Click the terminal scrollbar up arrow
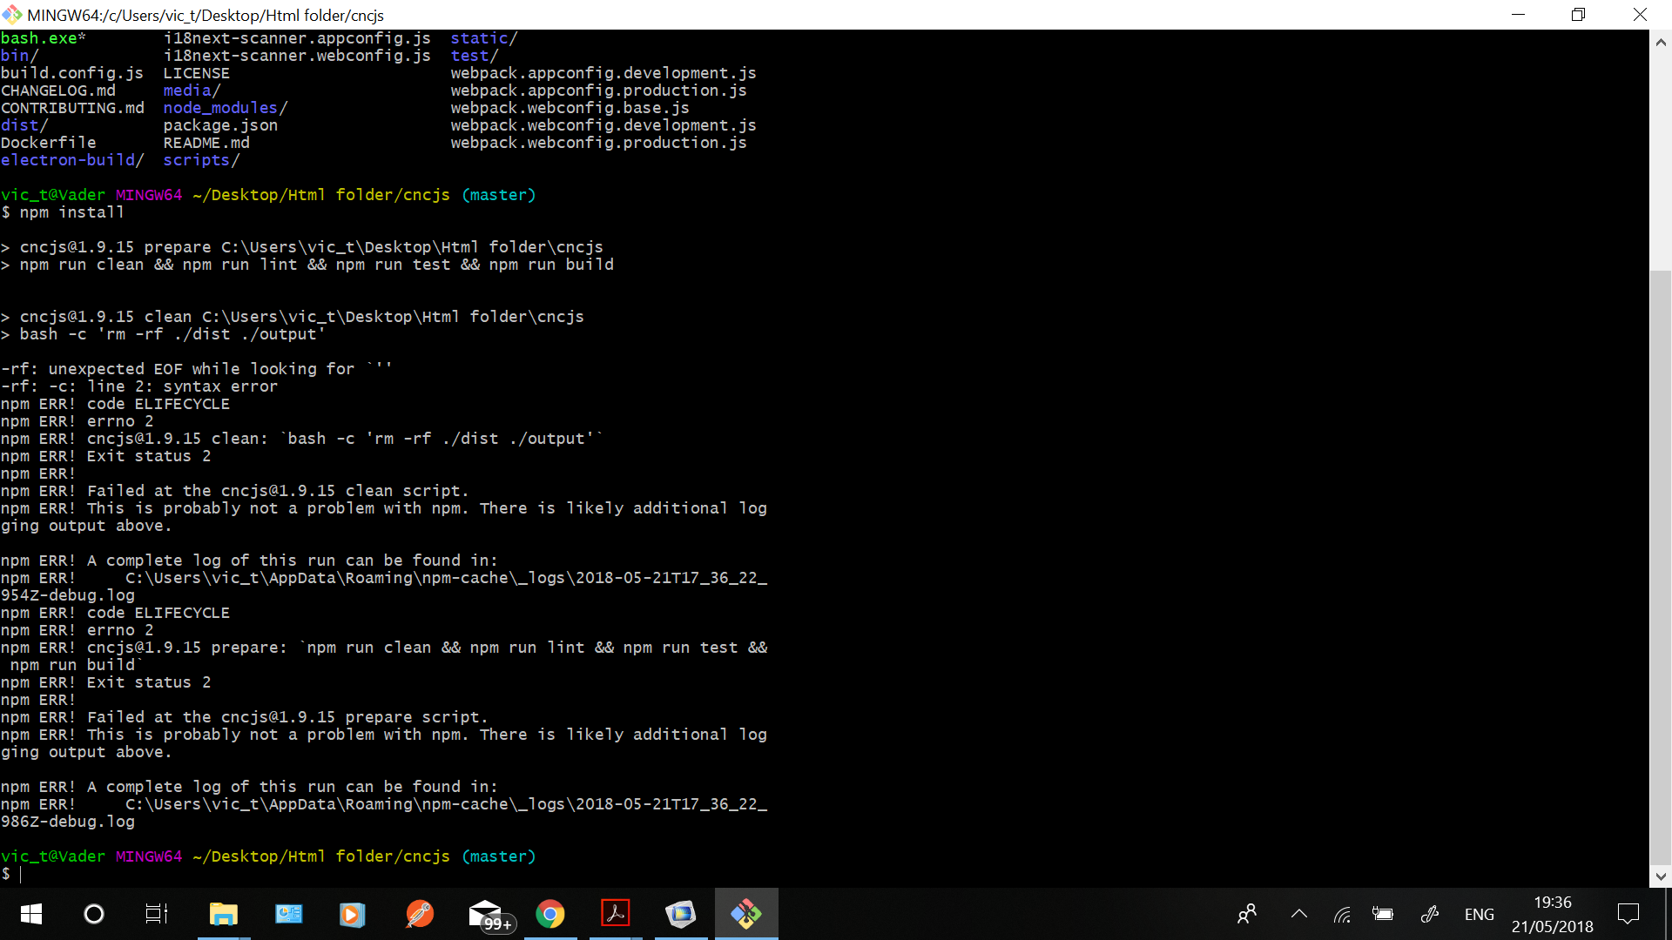 coord(1660,41)
